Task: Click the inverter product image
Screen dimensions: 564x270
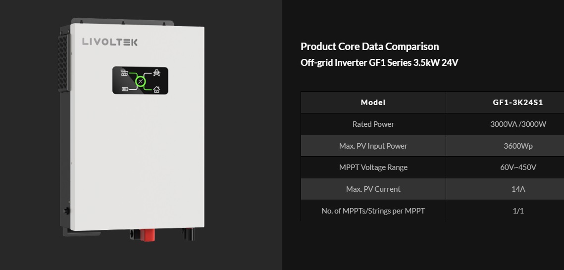Action: 131,130
